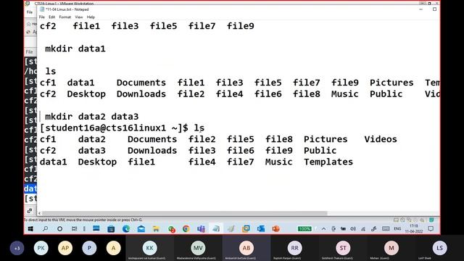464x261 pixels.
Task: Open the Notepad Help menu
Action: [91, 17]
